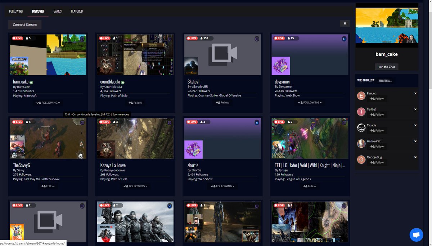This screenshot has height=246, width=432.
Task: Click Join the Chat for bam_cake
Action: 387,67
